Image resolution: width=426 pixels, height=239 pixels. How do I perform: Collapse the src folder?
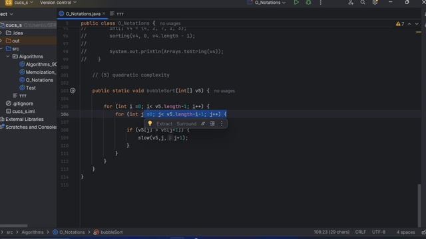[1, 48]
